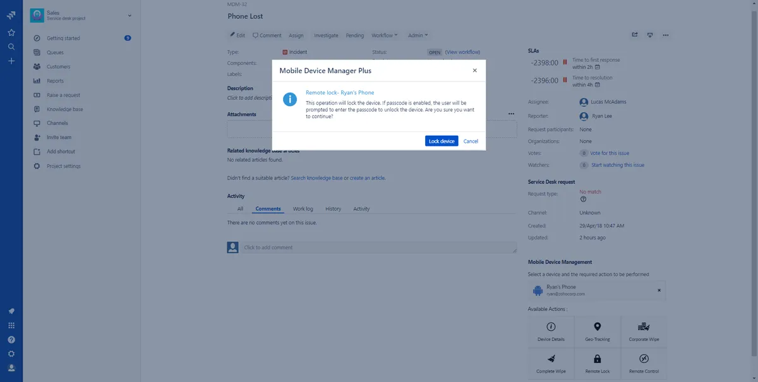Click the Time to first response calendar icon
This screenshot has width=758, height=382.
tap(598, 67)
